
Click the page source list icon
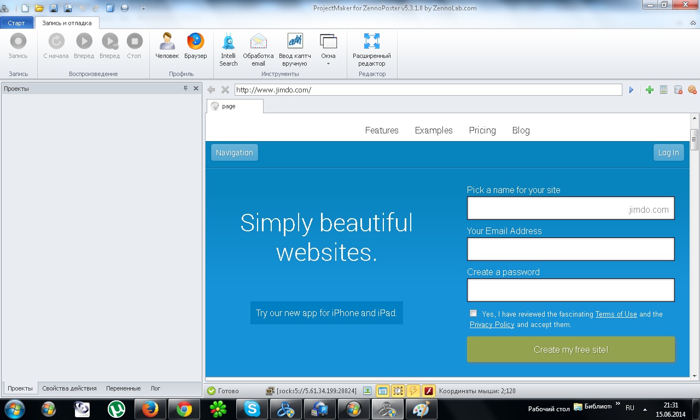663,90
